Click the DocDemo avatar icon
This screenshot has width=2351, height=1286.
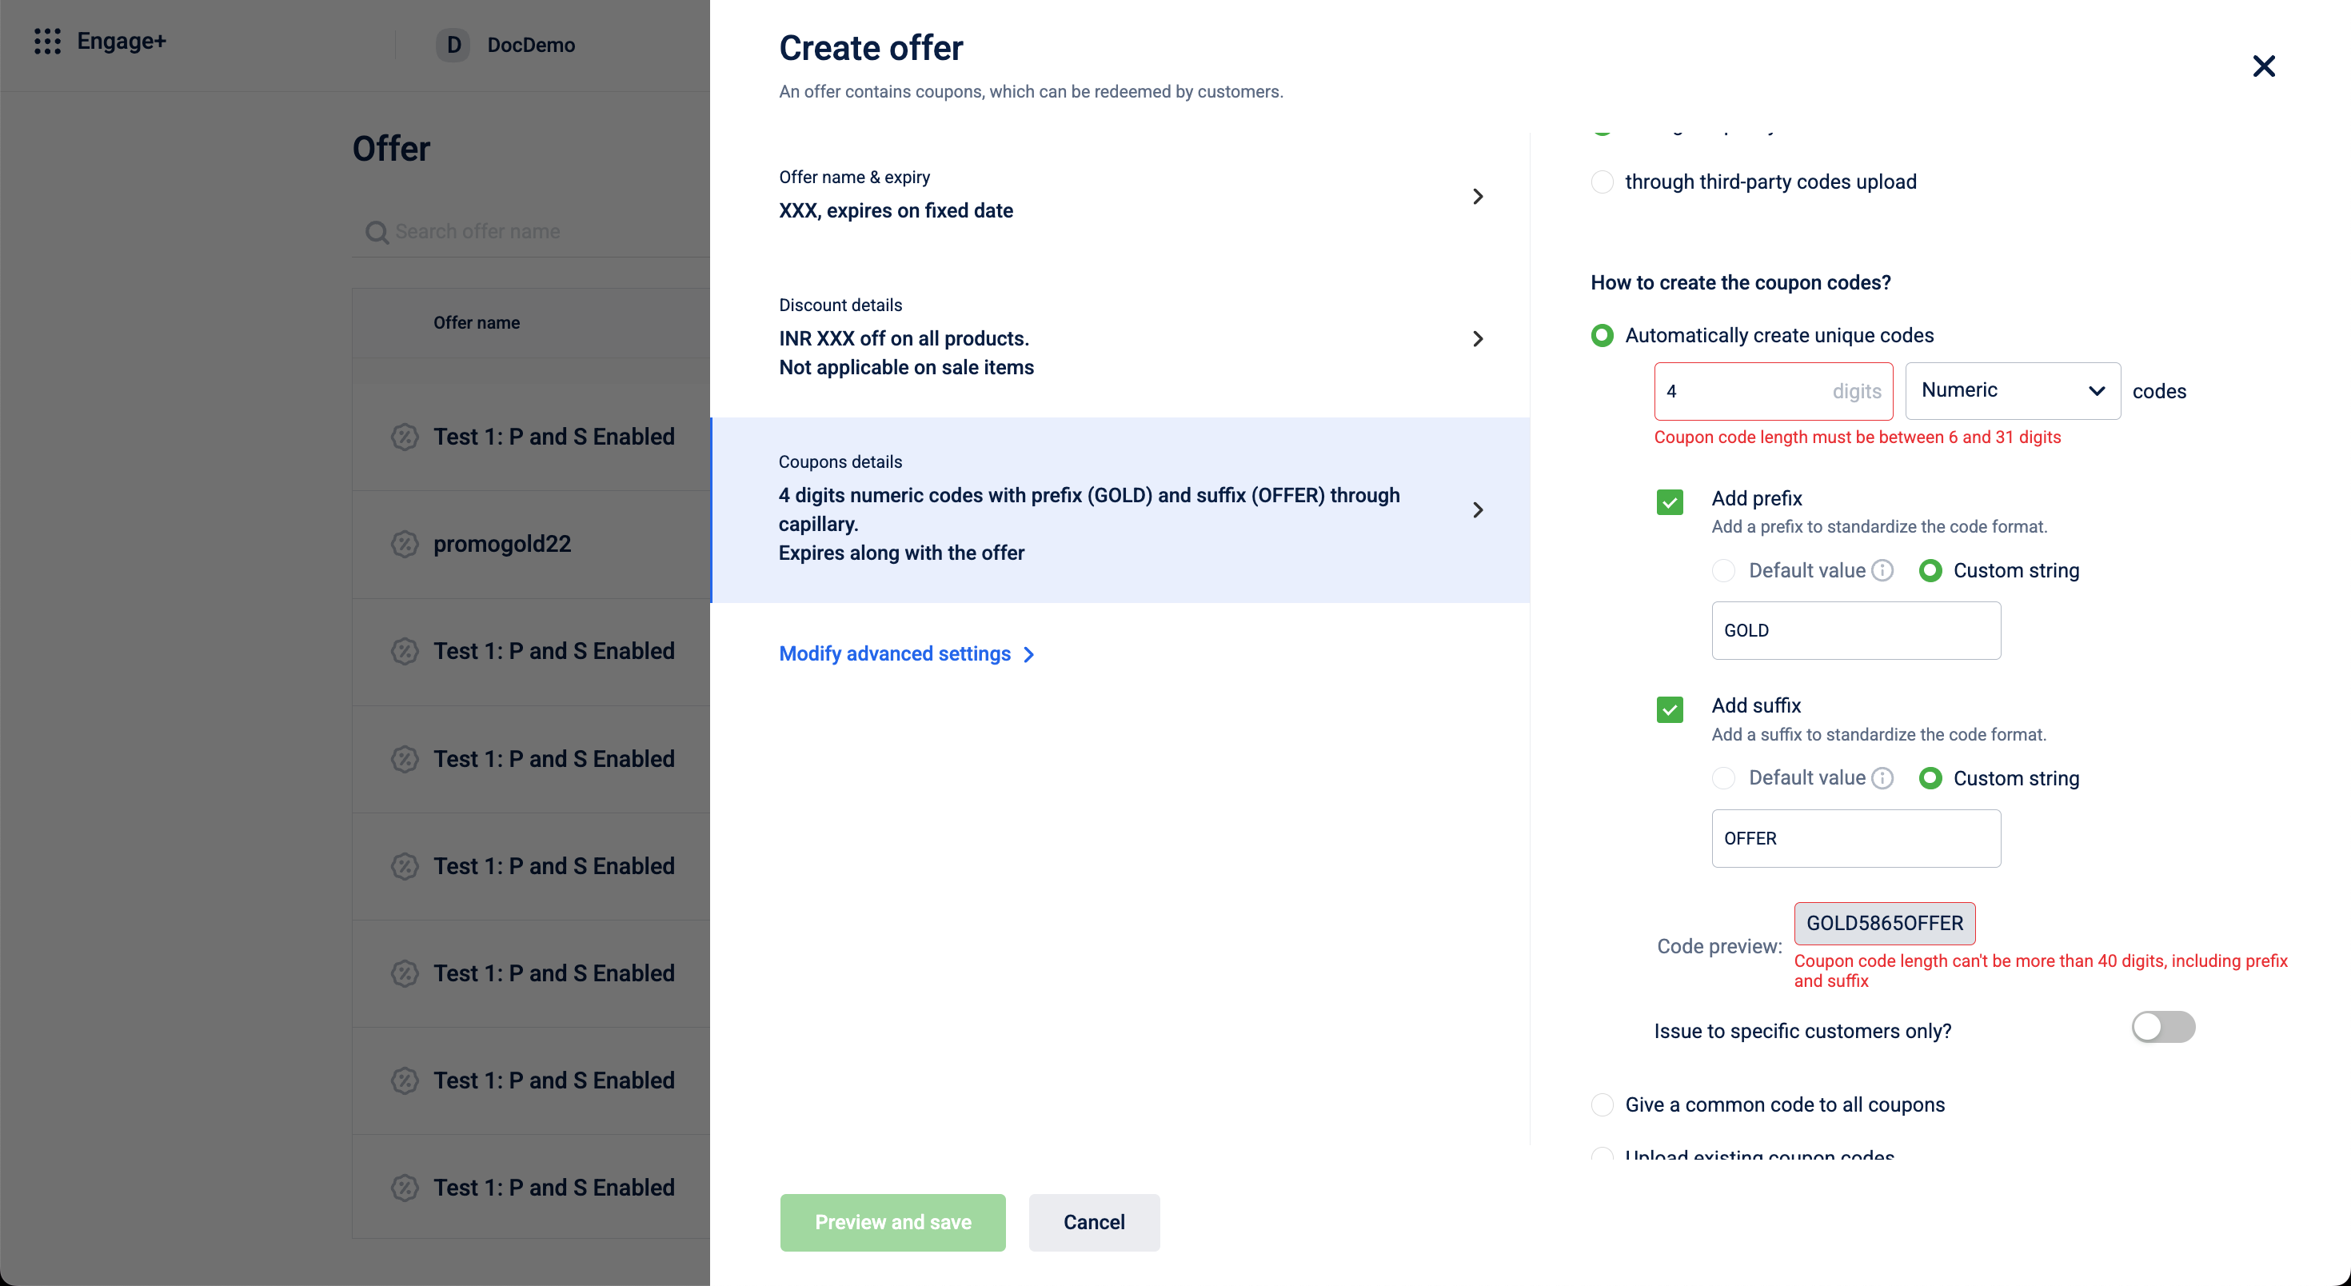(453, 45)
